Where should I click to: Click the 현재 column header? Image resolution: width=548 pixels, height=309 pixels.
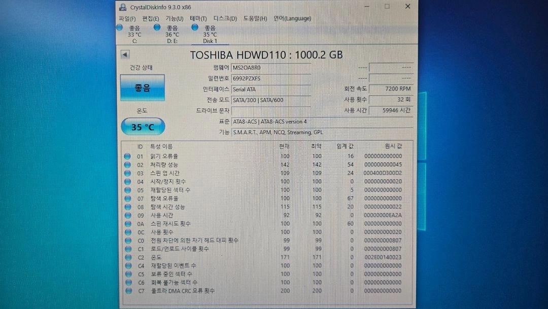coord(284,146)
